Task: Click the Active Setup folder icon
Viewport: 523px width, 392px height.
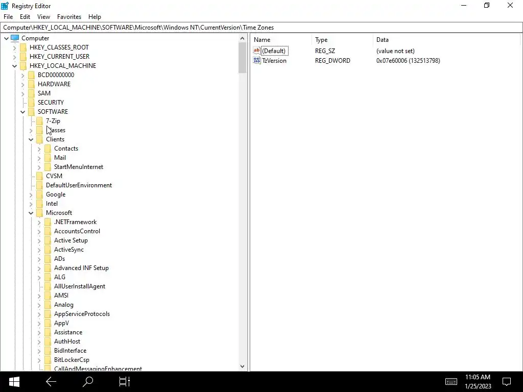Action: coord(48,240)
